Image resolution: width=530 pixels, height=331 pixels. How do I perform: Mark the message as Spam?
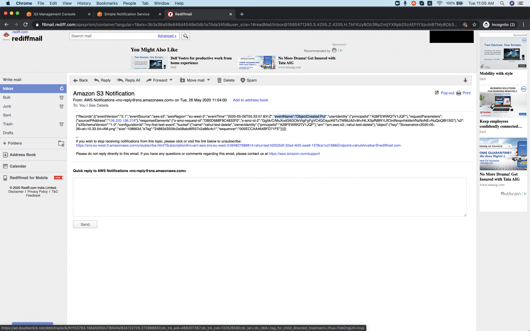click(x=243, y=80)
